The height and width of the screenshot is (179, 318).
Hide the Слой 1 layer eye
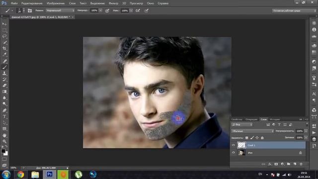(x=233, y=145)
